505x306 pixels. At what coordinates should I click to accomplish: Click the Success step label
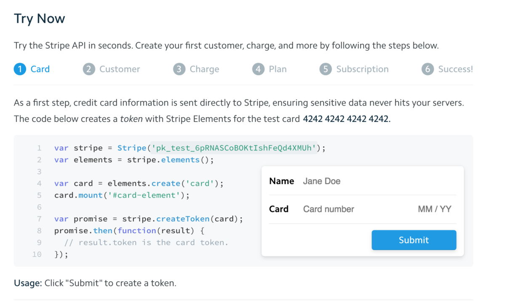[456, 69]
